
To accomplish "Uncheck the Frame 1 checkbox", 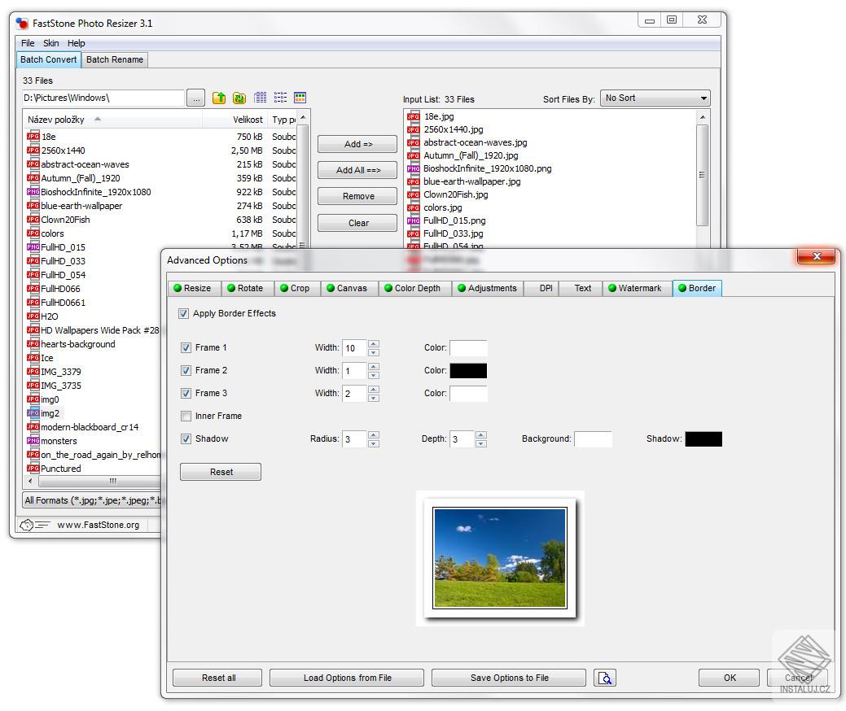I will pyautogui.click(x=186, y=347).
